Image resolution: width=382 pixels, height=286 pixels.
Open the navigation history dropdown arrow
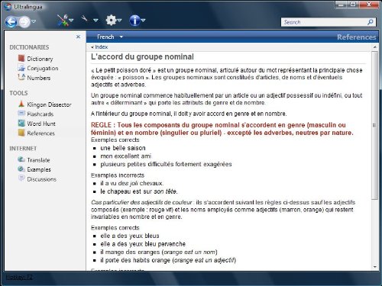pyautogui.click(x=34, y=21)
